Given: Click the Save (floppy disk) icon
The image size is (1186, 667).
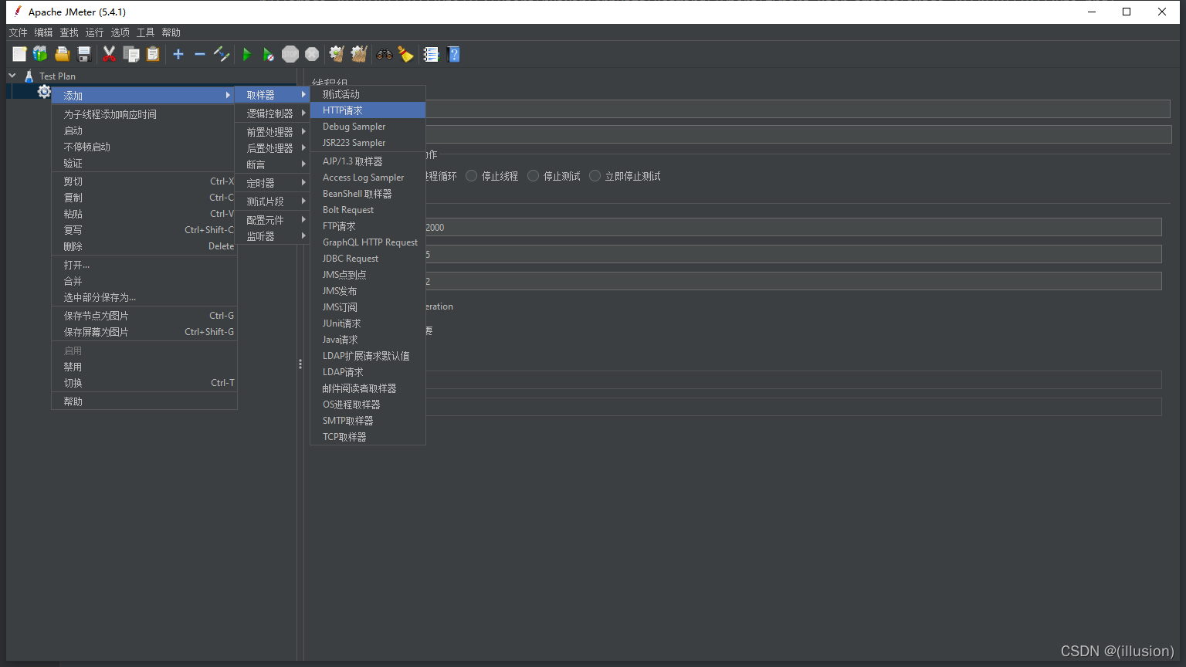Looking at the screenshot, I should tap(84, 54).
